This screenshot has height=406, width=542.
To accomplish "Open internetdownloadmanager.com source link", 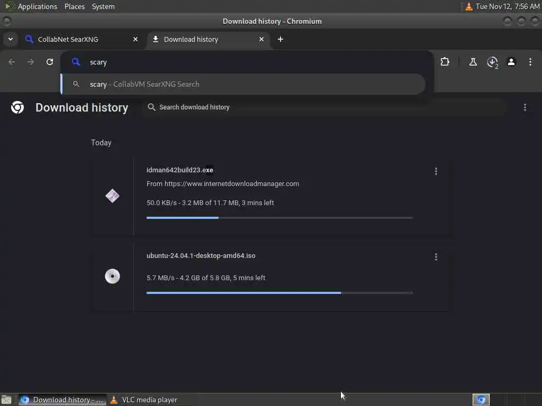I will tap(232, 183).
